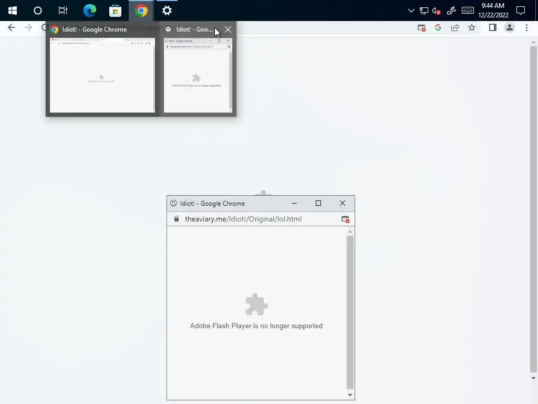Open network status tray icon

click(x=424, y=11)
